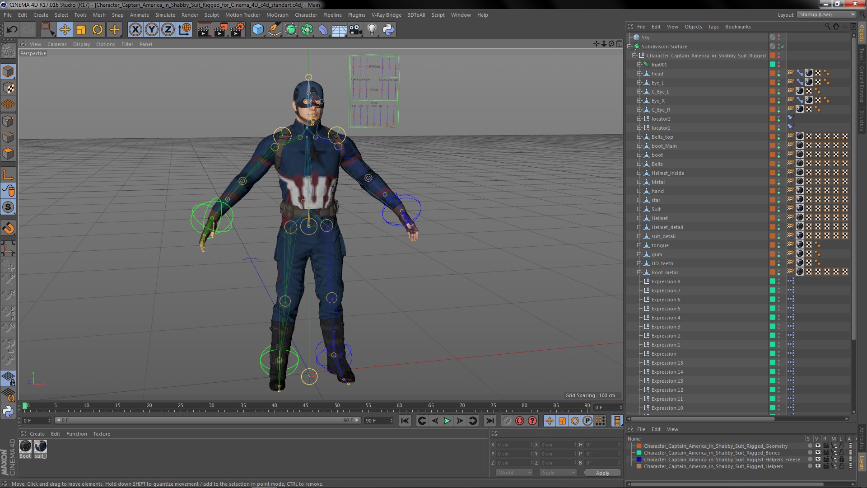
Task: Select the suit material thumbnail
Action: click(40, 446)
